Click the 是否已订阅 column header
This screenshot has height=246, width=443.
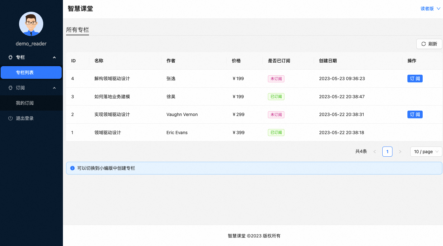point(279,61)
